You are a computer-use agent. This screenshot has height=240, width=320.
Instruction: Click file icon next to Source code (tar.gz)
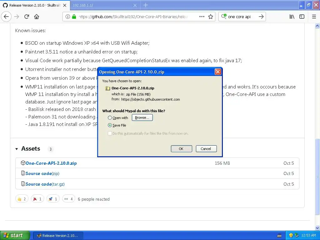(23, 184)
